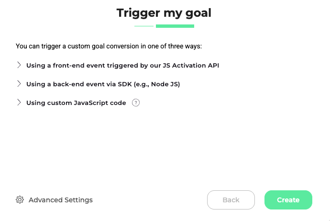Click the word "Settings" beside the gear

tap(77, 200)
